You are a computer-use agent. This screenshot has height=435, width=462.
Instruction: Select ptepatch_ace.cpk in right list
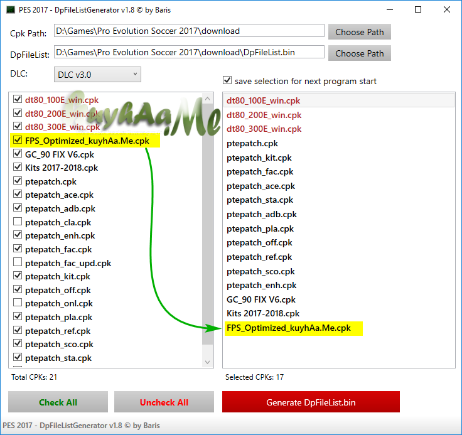[338, 186]
